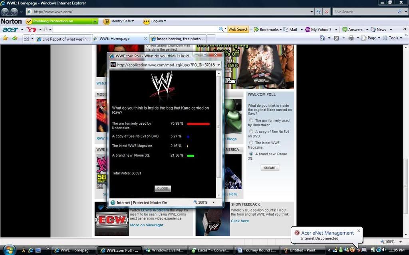
Task: Select 'A brand new iPhone 3G' radio
Action: [251, 154]
